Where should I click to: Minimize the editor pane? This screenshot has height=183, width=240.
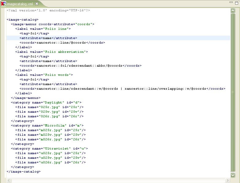(x=231, y=2)
